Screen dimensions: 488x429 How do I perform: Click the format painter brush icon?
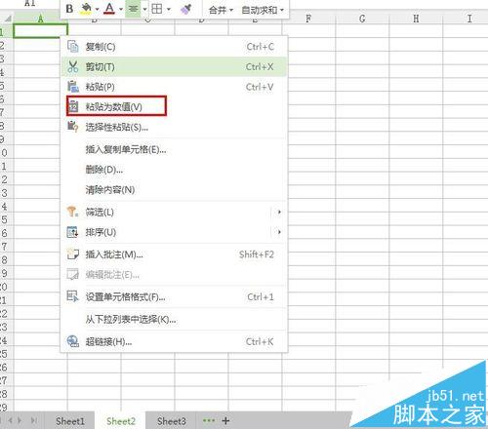click(x=185, y=9)
